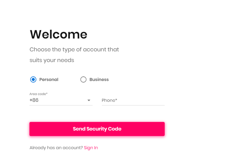Expand the area code dropdown arrow

coord(89,100)
